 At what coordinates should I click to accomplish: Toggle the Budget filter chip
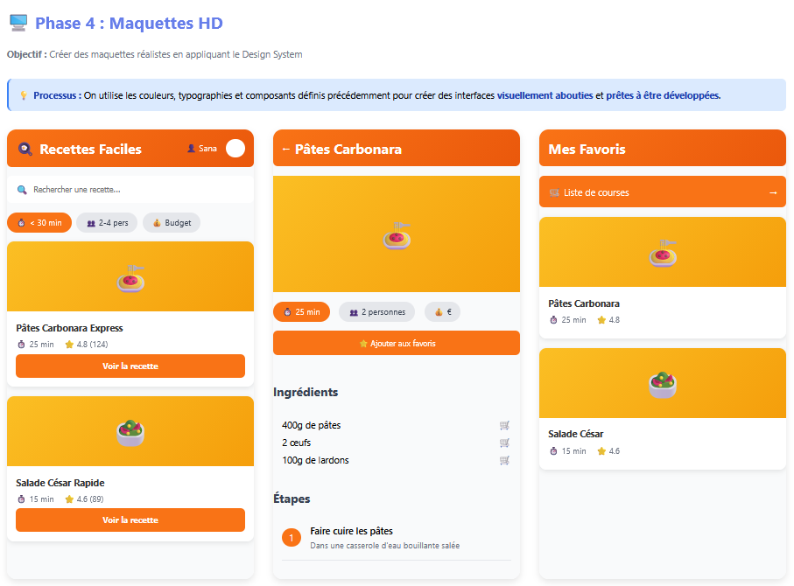click(x=172, y=223)
